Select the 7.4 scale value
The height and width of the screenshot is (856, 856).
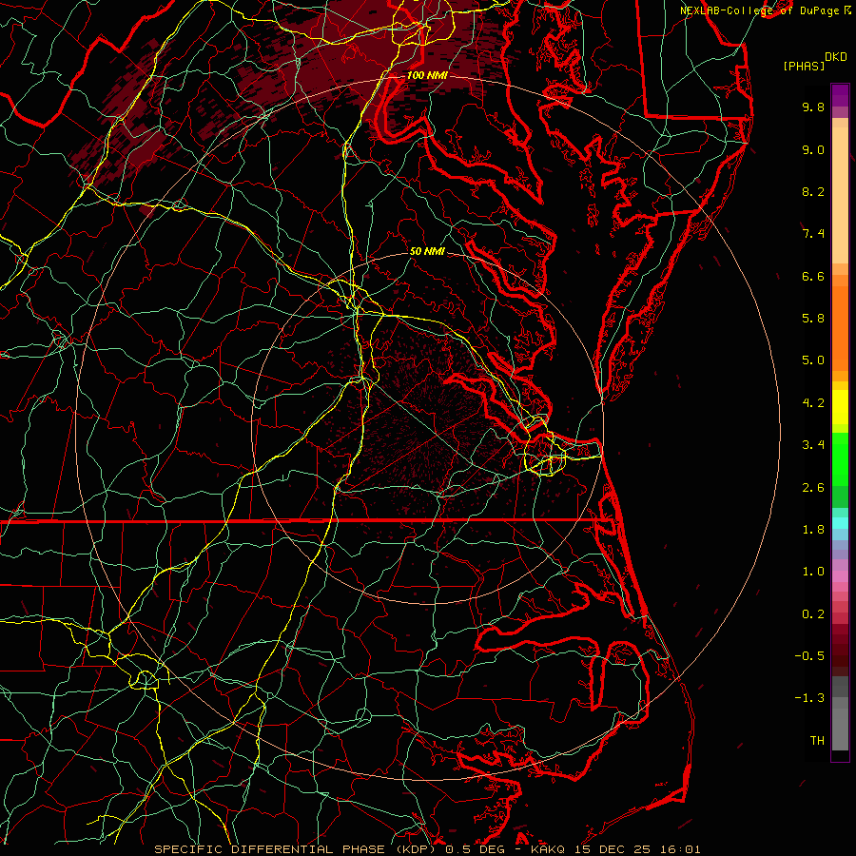(x=813, y=234)
